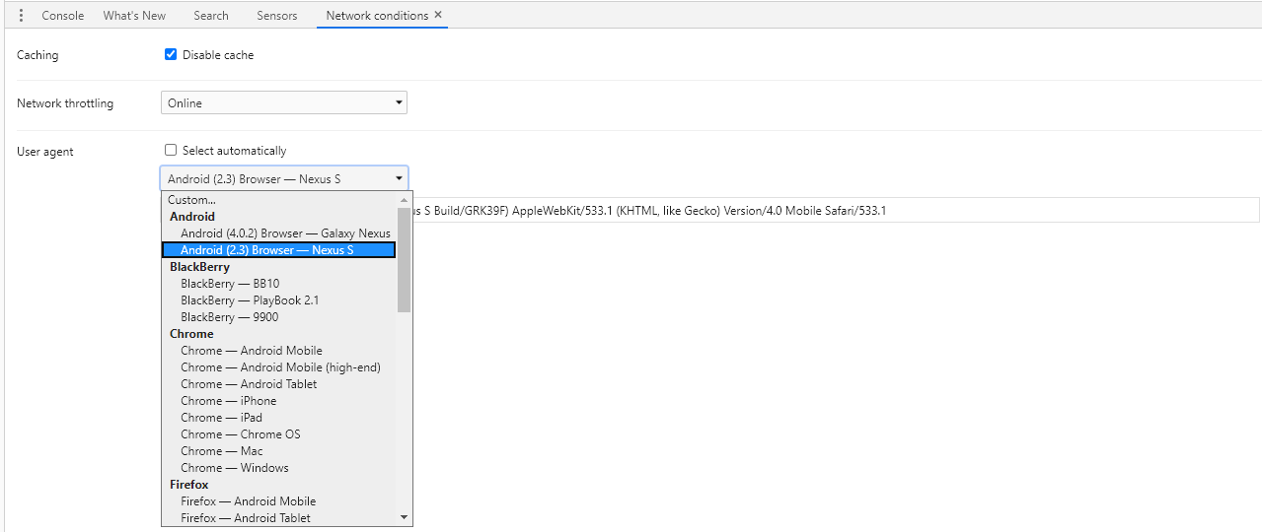Viewport: 1262px width, 532px height.
Task: Uncheck the Disable cache checkbox
Action: 171,55
